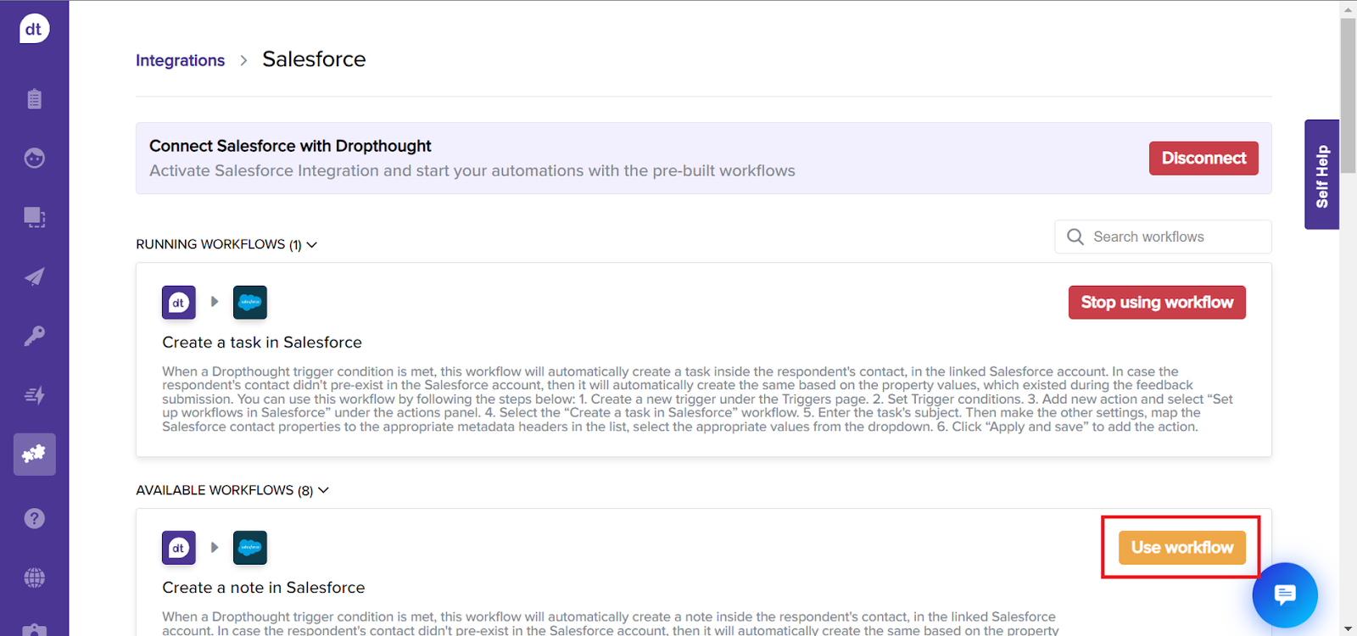The width and height of the screenshot is (1357, 636).
Task: Expand the search workflows field magnifier
Action: point(1075,237)
